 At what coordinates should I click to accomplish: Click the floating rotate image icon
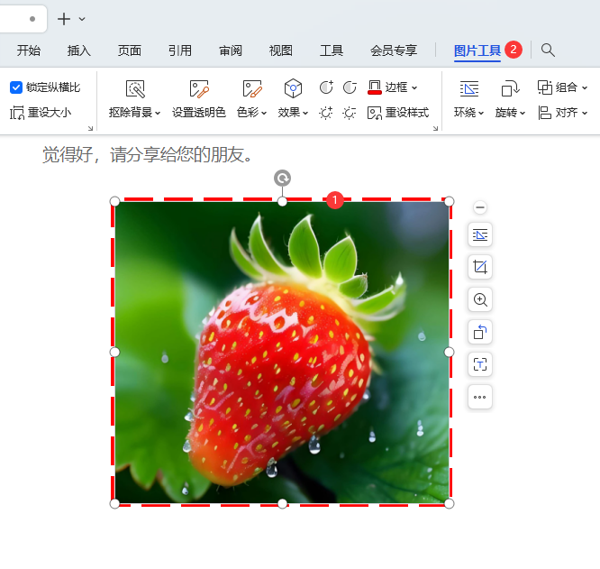480,332
